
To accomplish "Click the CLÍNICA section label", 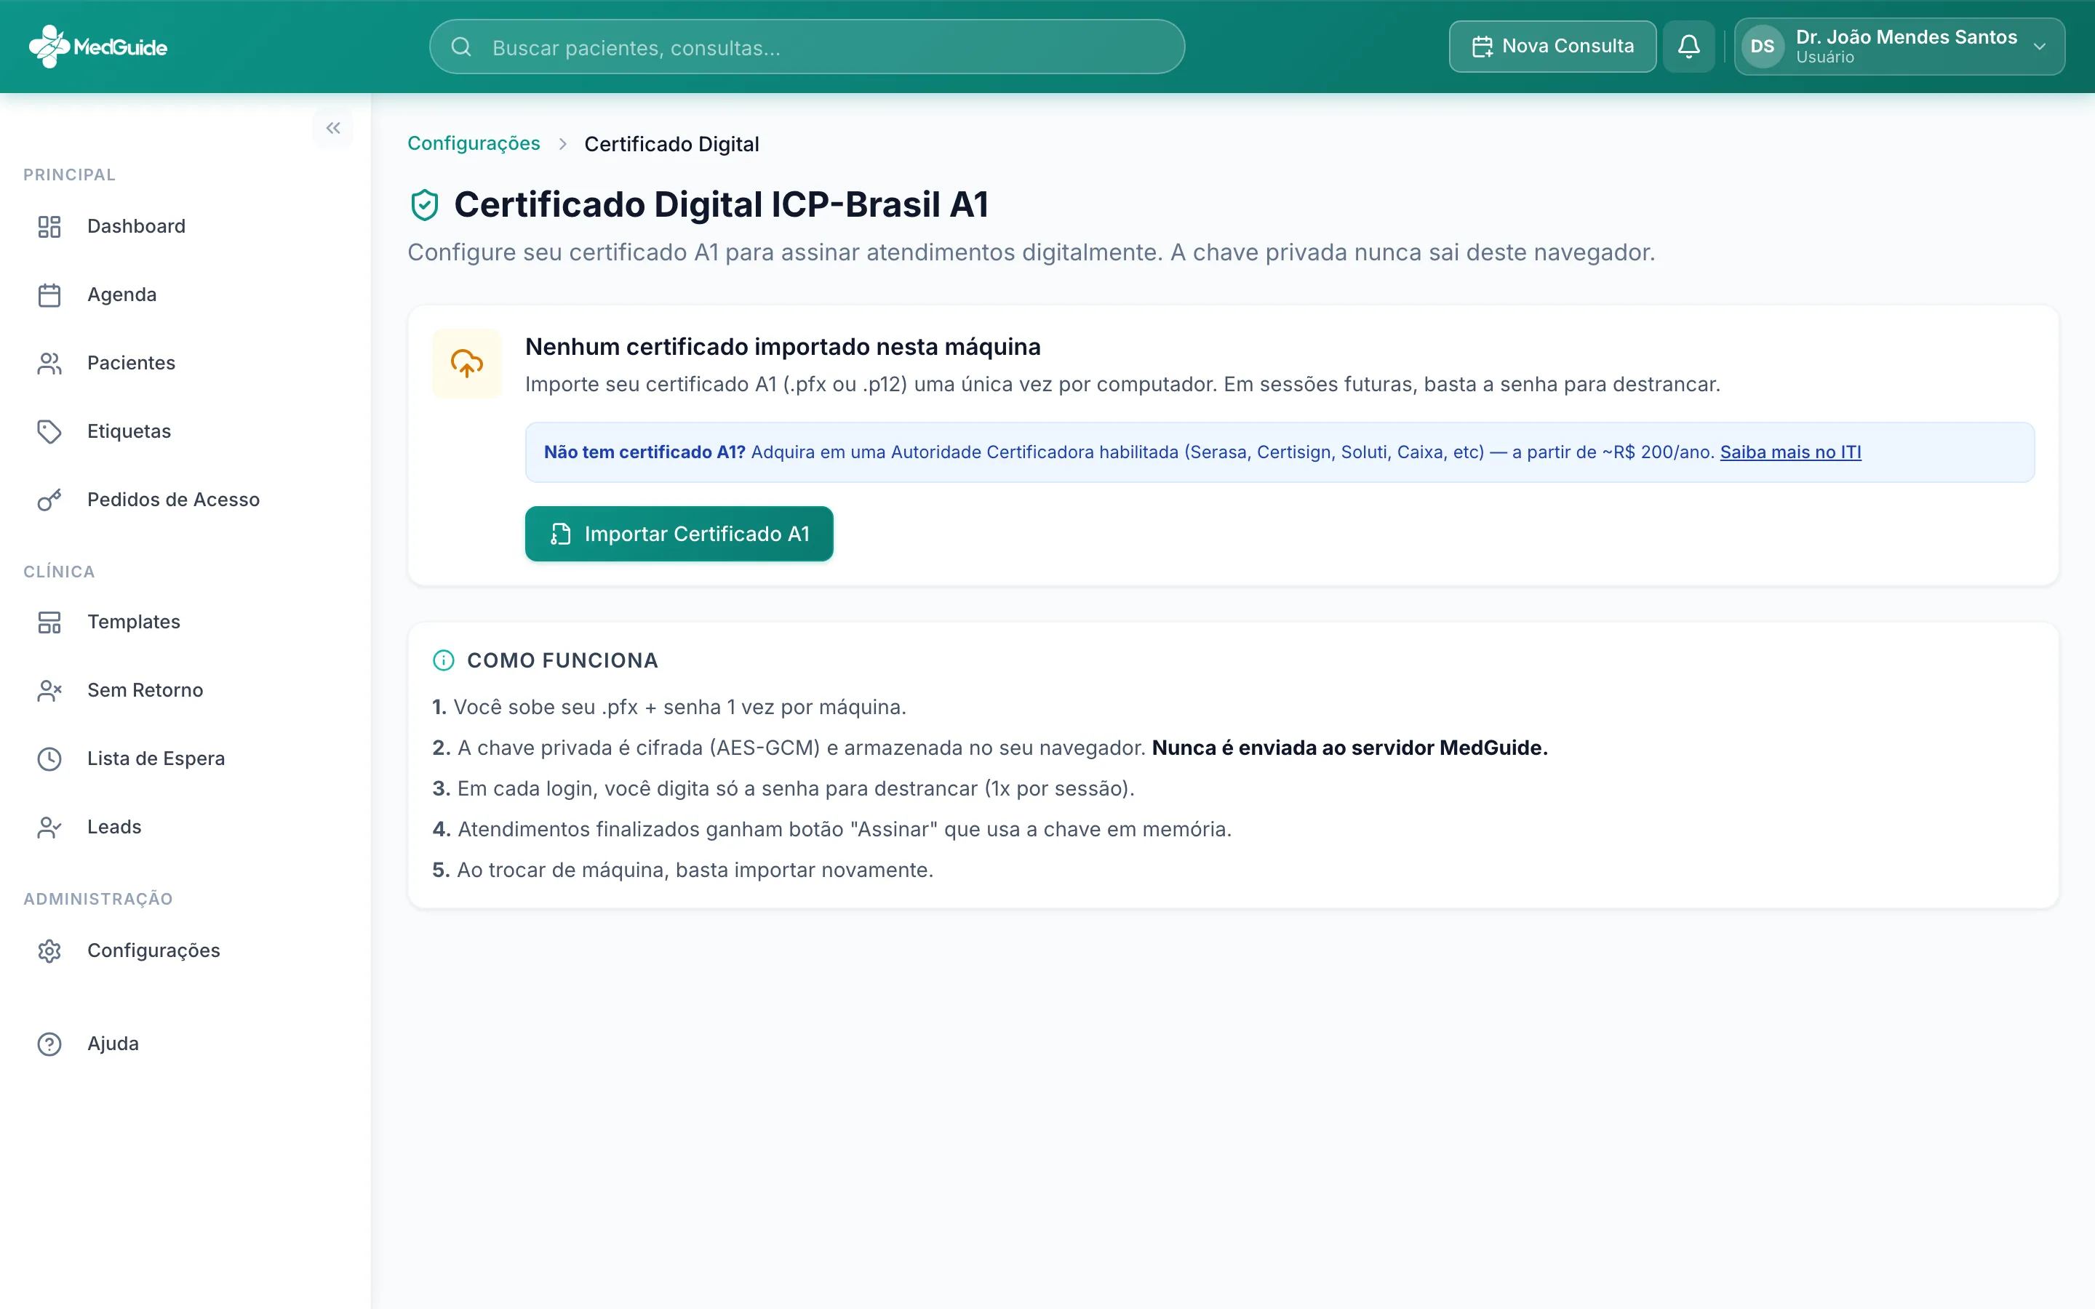I will [59, 572].
